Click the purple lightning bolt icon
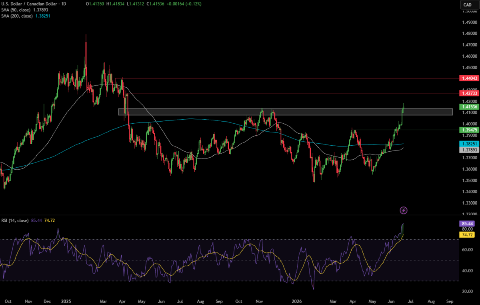 click(x=404, y=210)
